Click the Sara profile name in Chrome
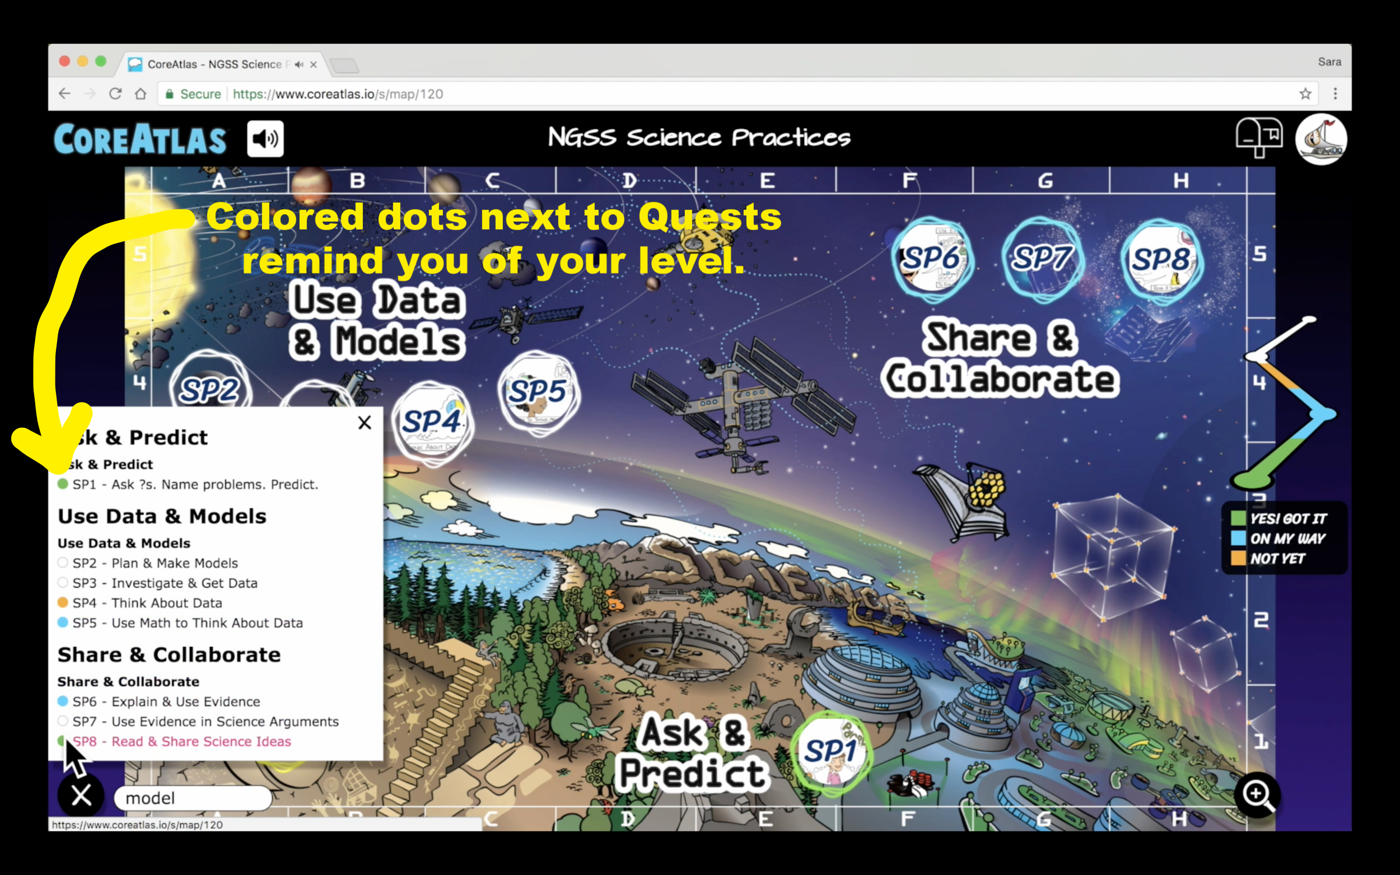This screenshot has height=875, width=1400. coord(1329,62)
